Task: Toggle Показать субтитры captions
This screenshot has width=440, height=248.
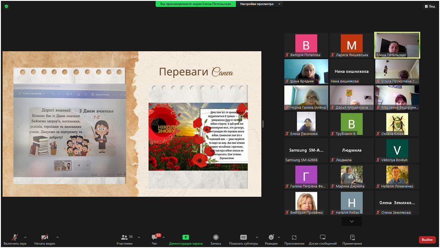Action: click(243, 238)
